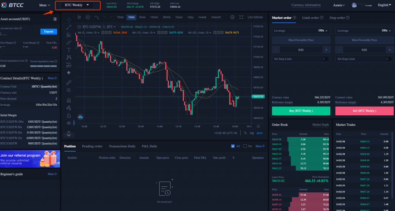Open the Transactions Daily tab
Image resolution: width=395 pixels, height=211 pixels.
[x=122, y=146]
